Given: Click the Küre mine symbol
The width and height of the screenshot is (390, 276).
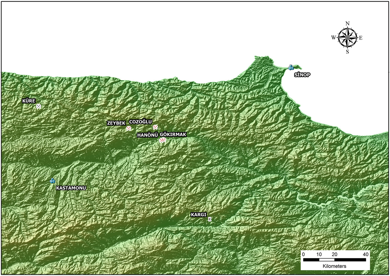Looking at the screenshot, I should click(x=39, y=106).
